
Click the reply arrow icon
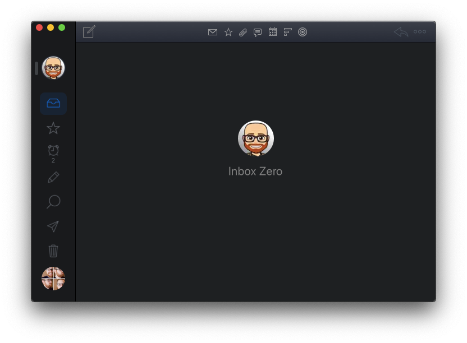point(401,32)
